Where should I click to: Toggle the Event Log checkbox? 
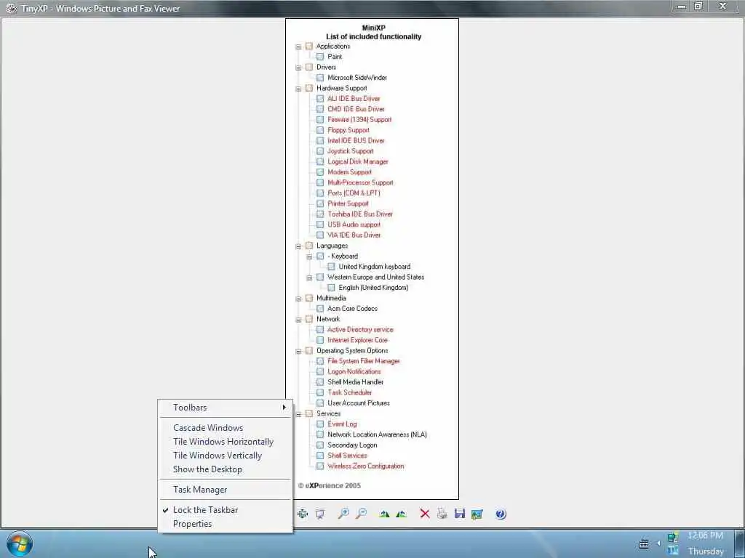pyautogui.click(x=320, y=424)
